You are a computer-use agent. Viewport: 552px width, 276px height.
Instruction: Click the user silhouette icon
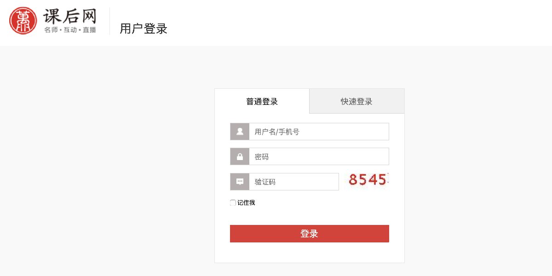tap(240, 132)
